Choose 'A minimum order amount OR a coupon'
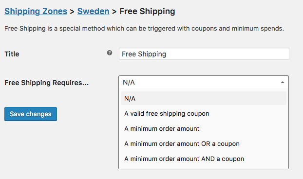 coord(204,143)
